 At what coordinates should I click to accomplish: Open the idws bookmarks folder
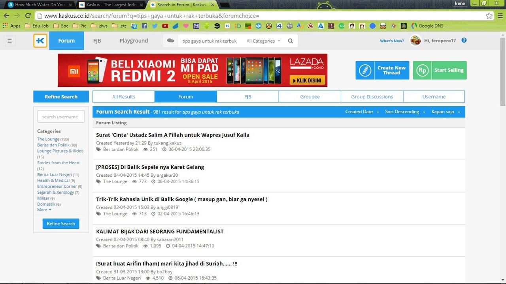[99, 26]
